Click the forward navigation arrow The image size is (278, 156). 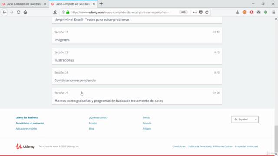pyautogui.click(x=12, y=12)
